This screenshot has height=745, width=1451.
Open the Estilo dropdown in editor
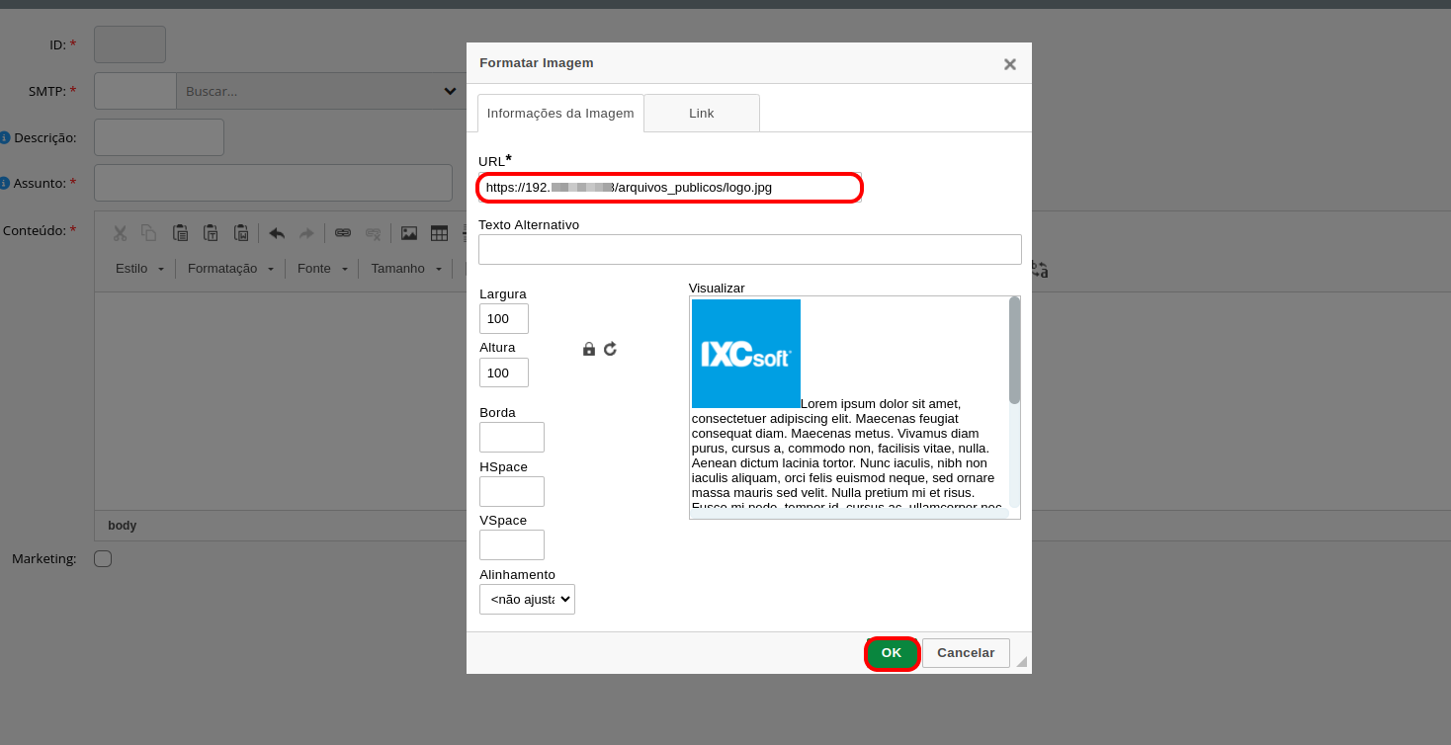139,269
